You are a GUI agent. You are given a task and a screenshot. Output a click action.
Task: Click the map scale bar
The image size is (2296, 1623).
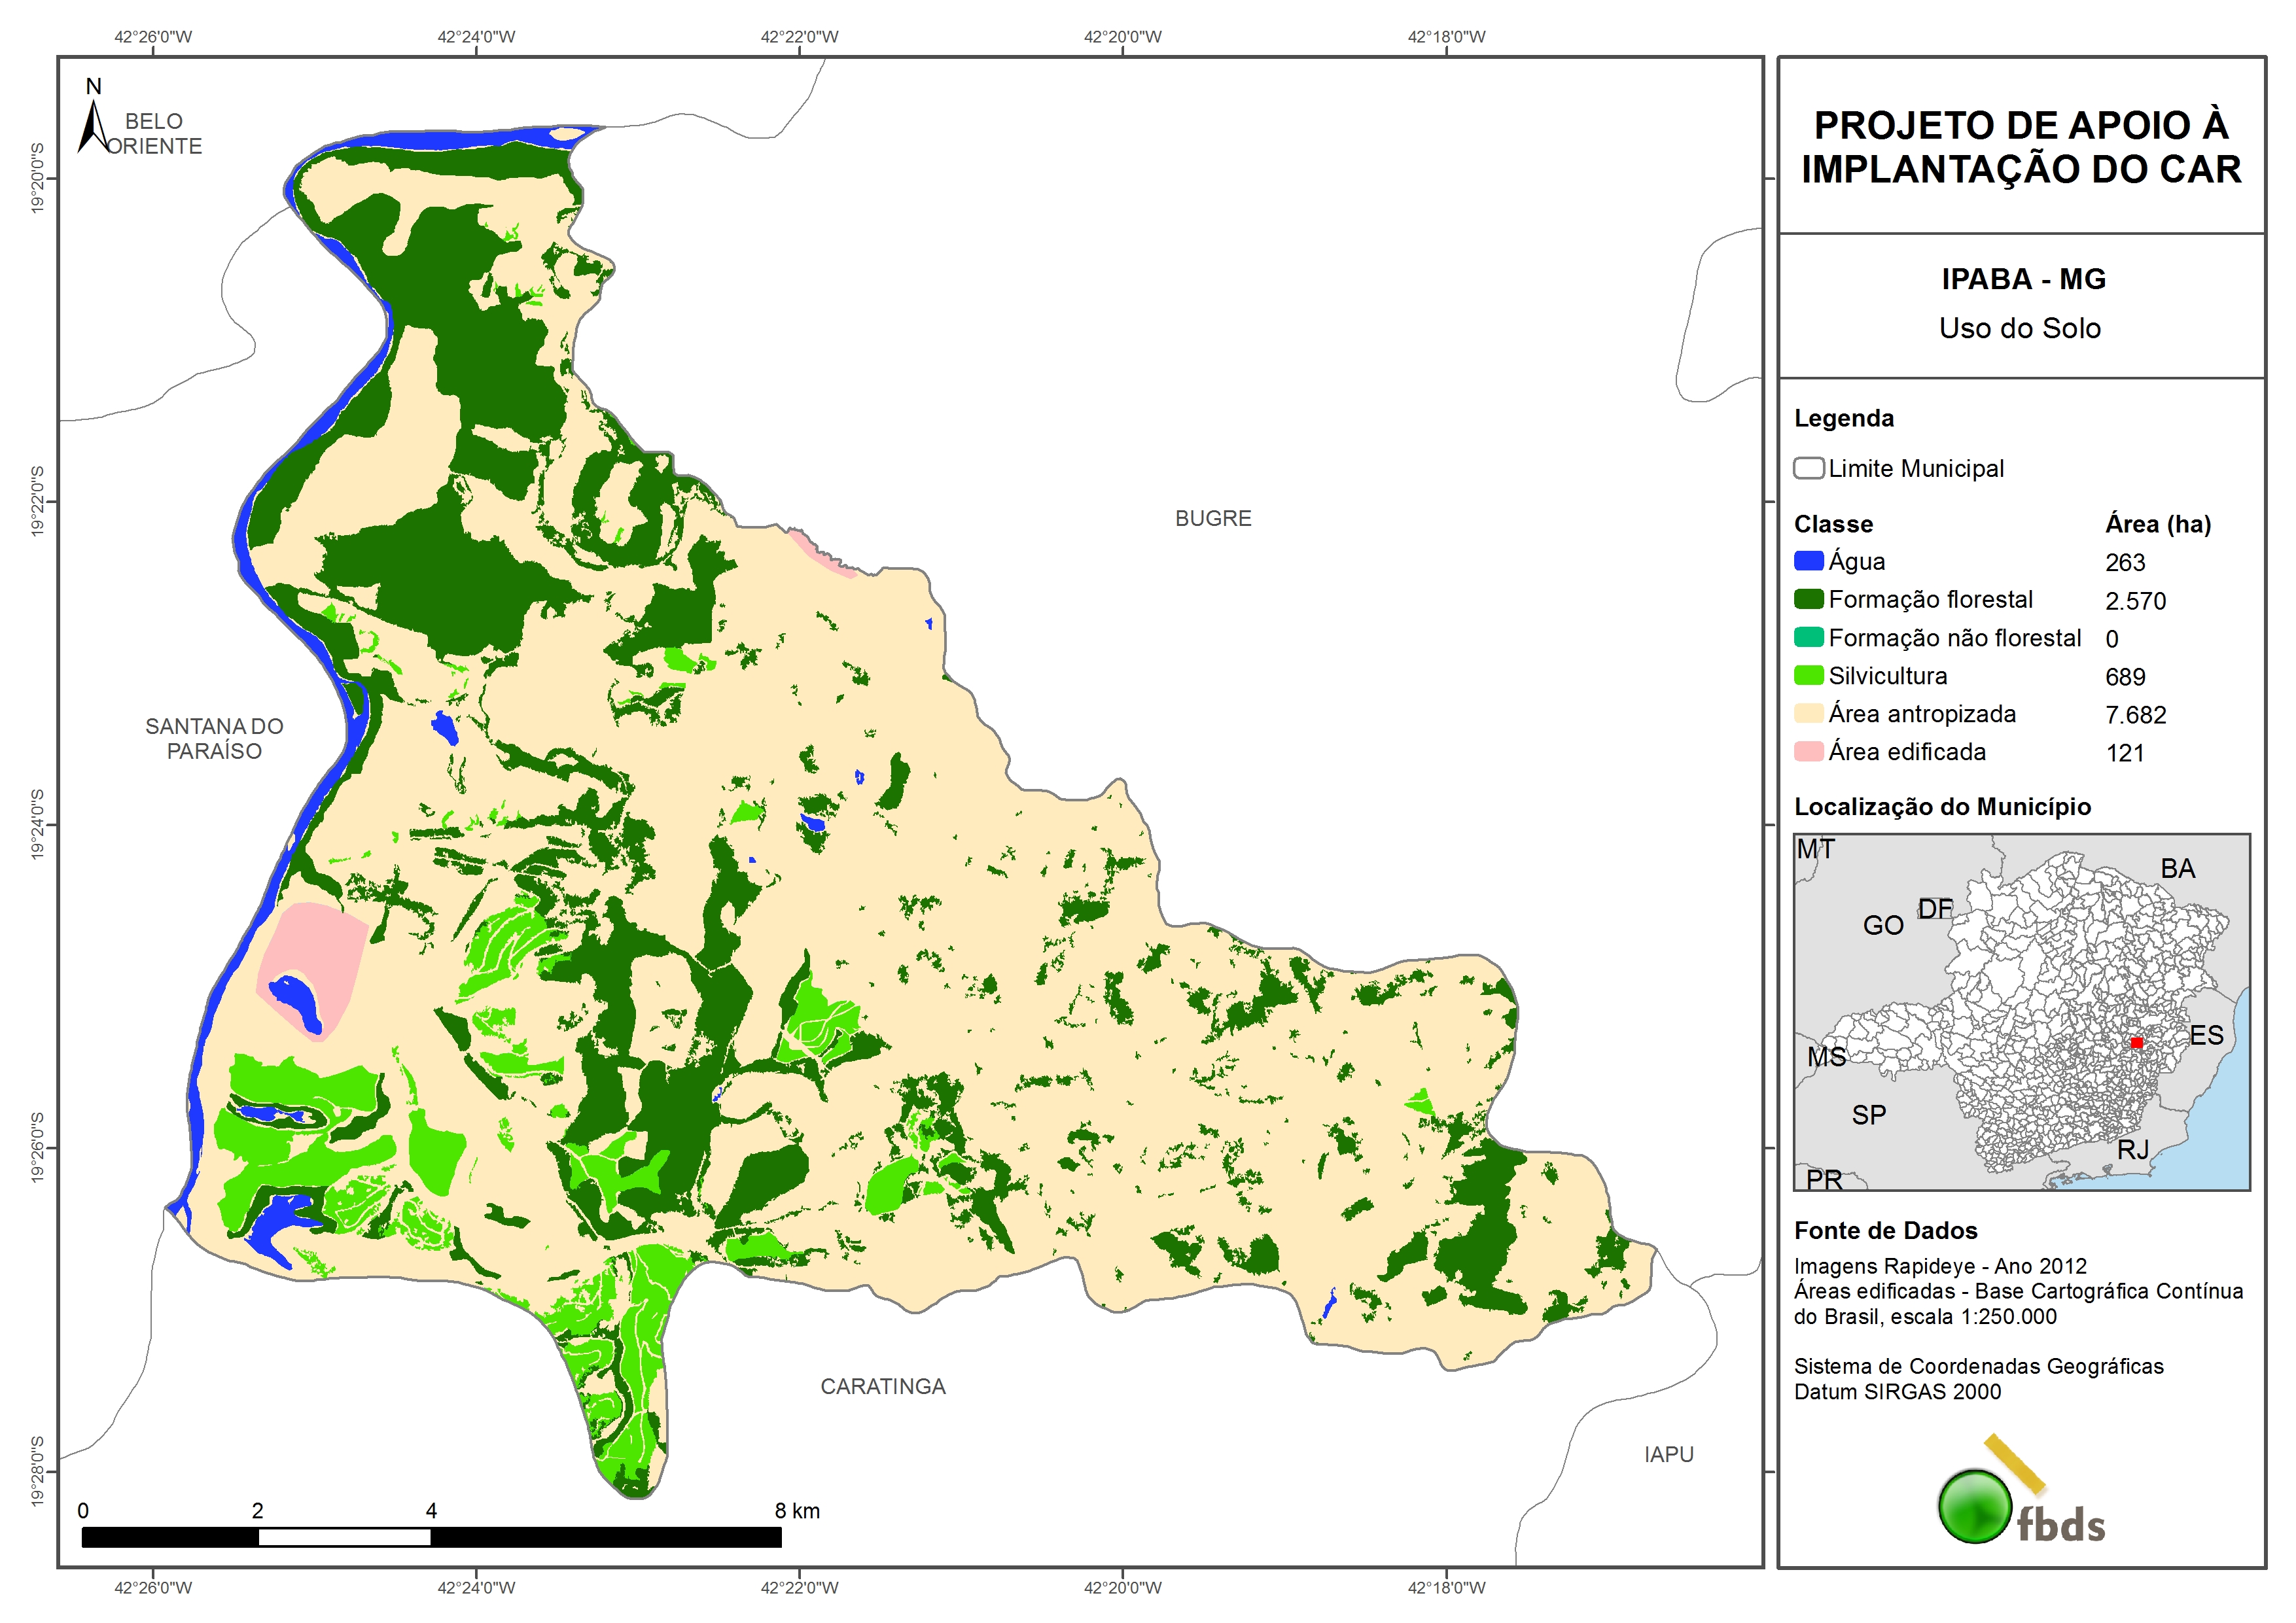[431, 1537]
